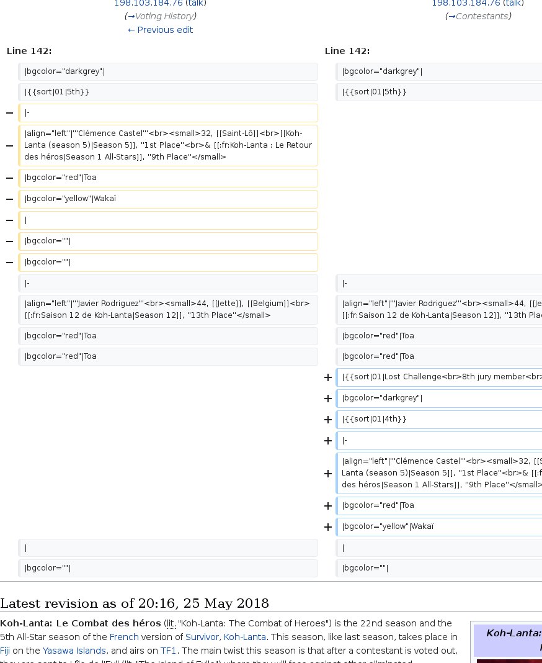Follow the '→' arrow before Contestants
Screen dimensions: 542x663
(451, 16)
